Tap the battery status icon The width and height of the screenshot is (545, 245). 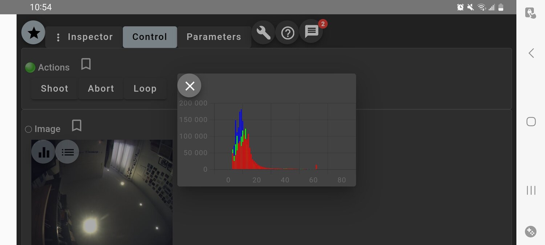click(501, 7)
